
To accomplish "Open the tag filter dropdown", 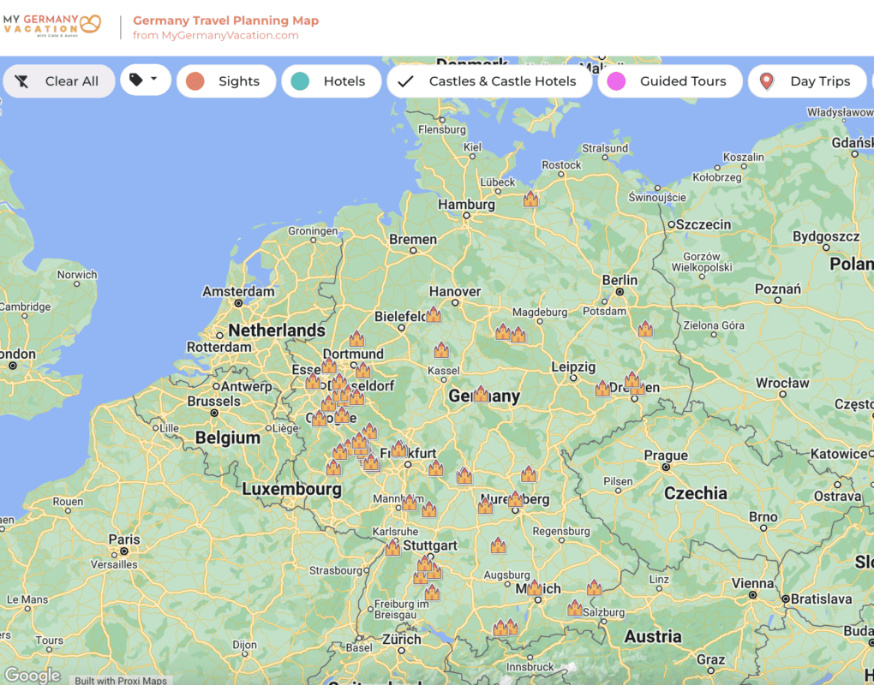I will pyautogui.click(x=144, y=80).
